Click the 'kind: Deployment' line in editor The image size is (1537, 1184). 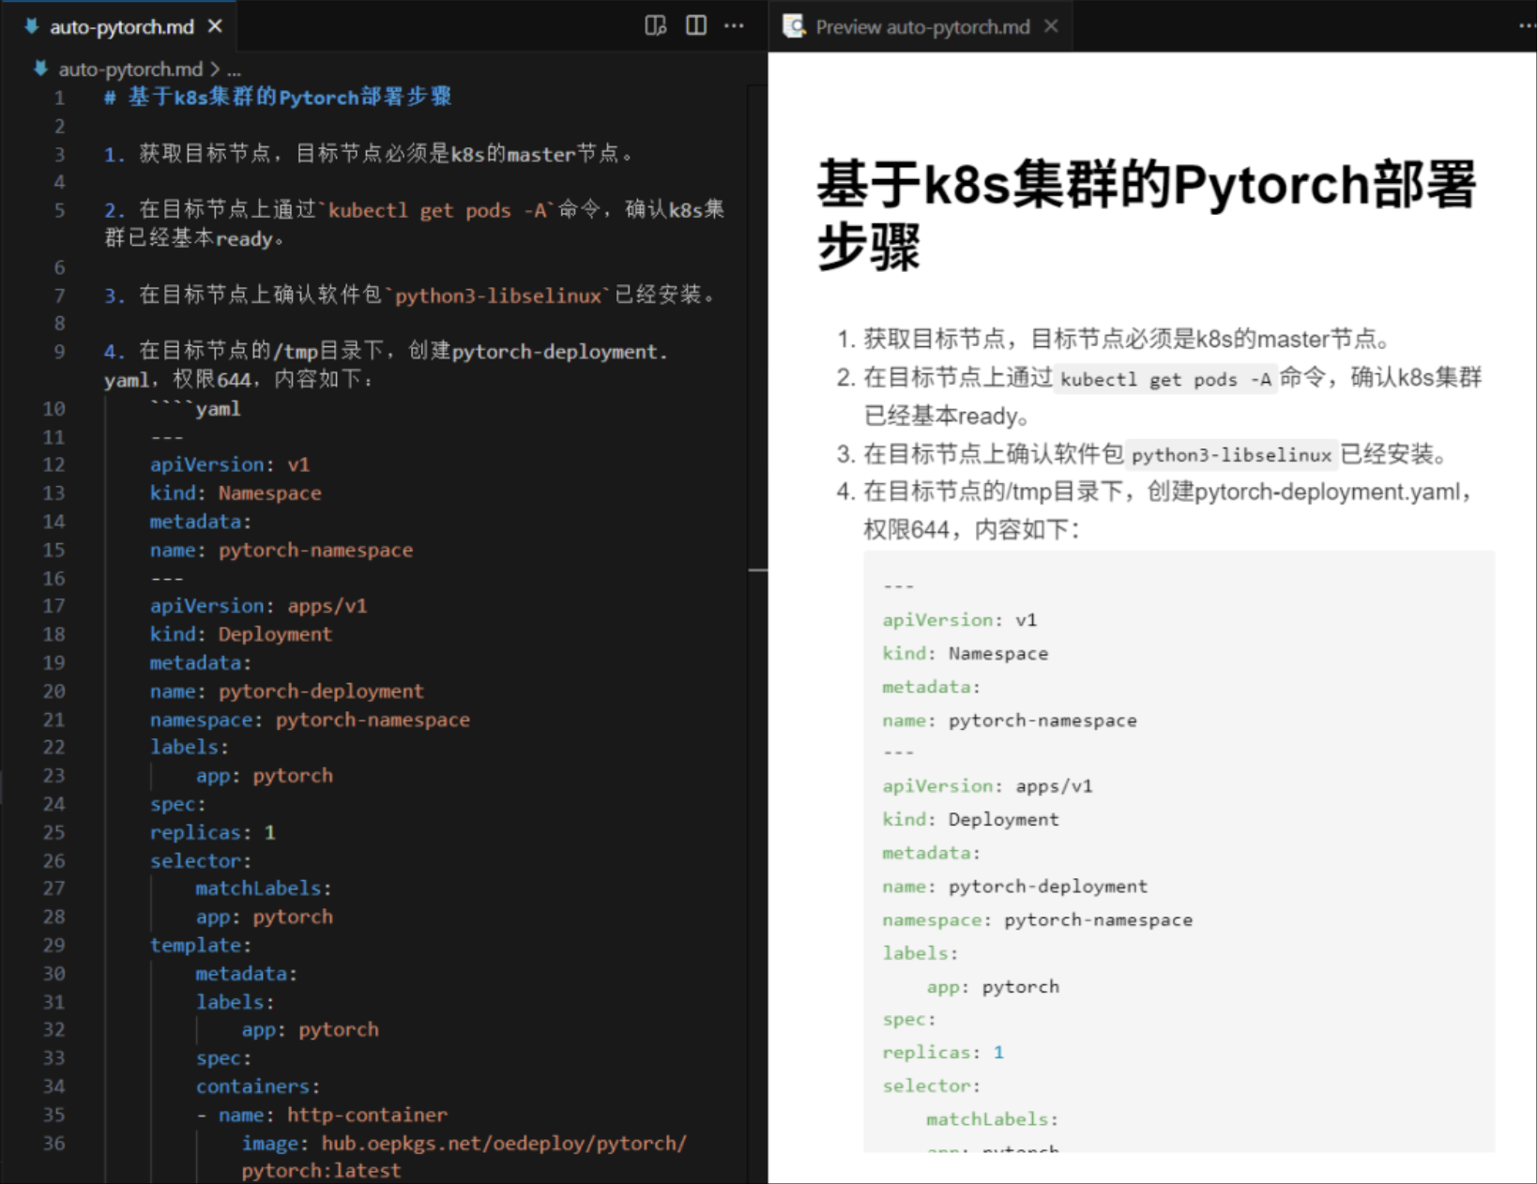click(x=240, y=634)
